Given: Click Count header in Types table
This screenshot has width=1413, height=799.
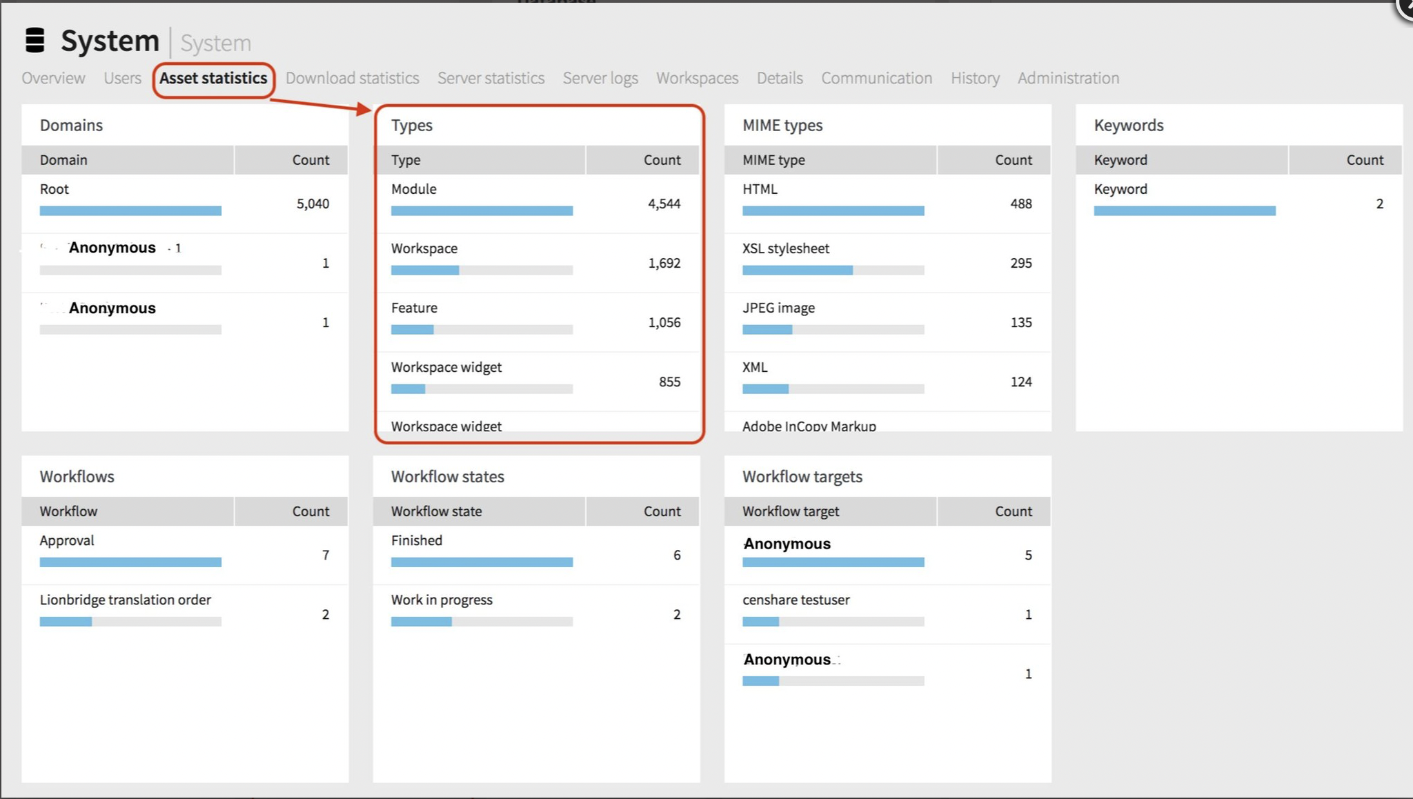Looking at the screenshot, I should coord(661,160).
